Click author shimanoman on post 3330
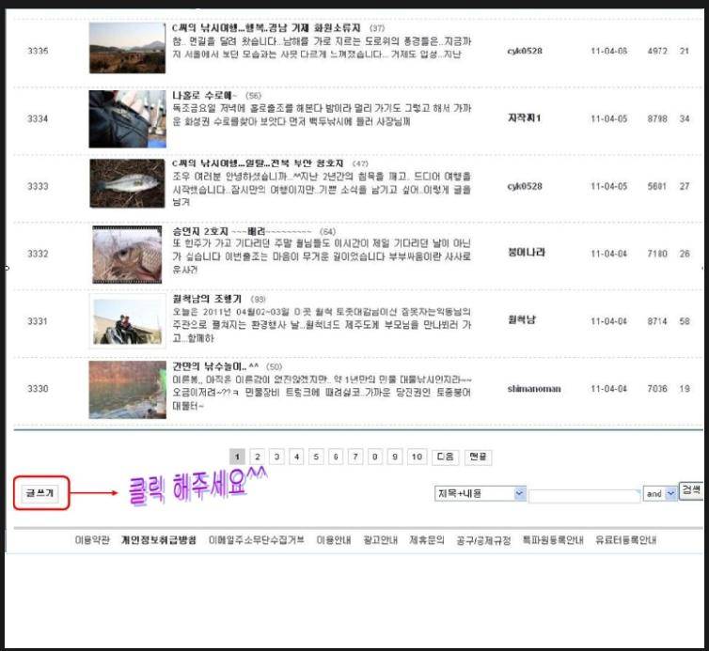Image resolution: width=709 pixels, height=651 pixels. (534, 389)
